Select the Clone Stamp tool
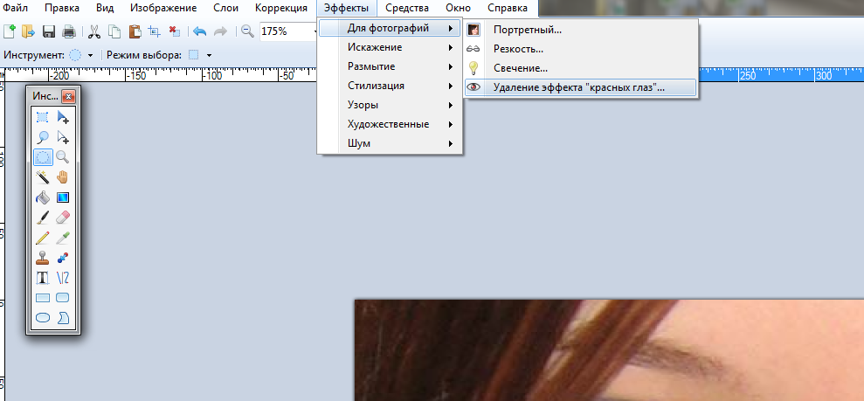 pos(43,257)
